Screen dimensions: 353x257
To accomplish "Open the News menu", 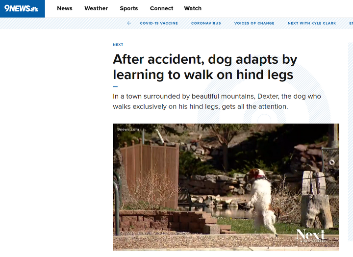I will (x=65, y=8).
